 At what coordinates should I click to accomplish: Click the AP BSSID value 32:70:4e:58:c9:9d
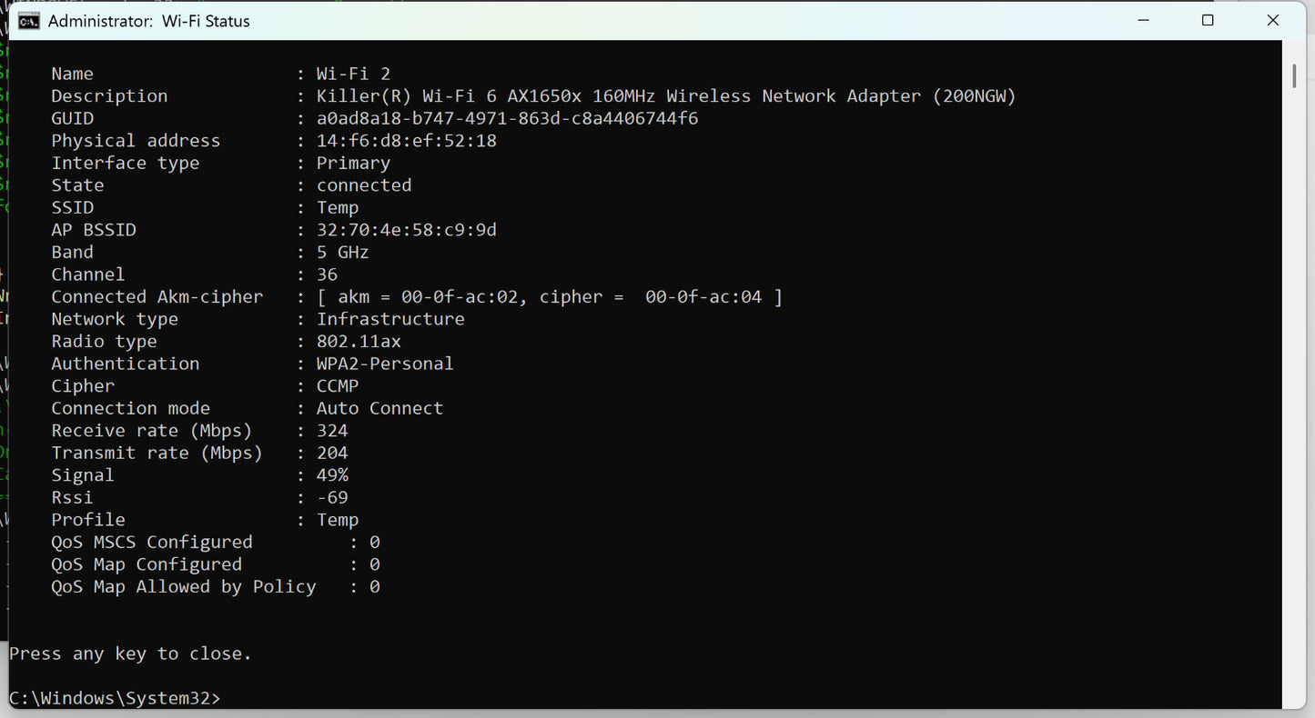click(x=406, y=230)
